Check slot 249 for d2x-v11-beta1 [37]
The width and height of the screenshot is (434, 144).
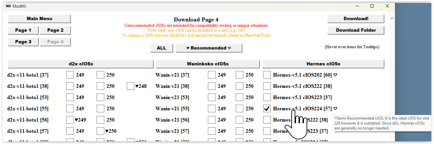point(70,75)
